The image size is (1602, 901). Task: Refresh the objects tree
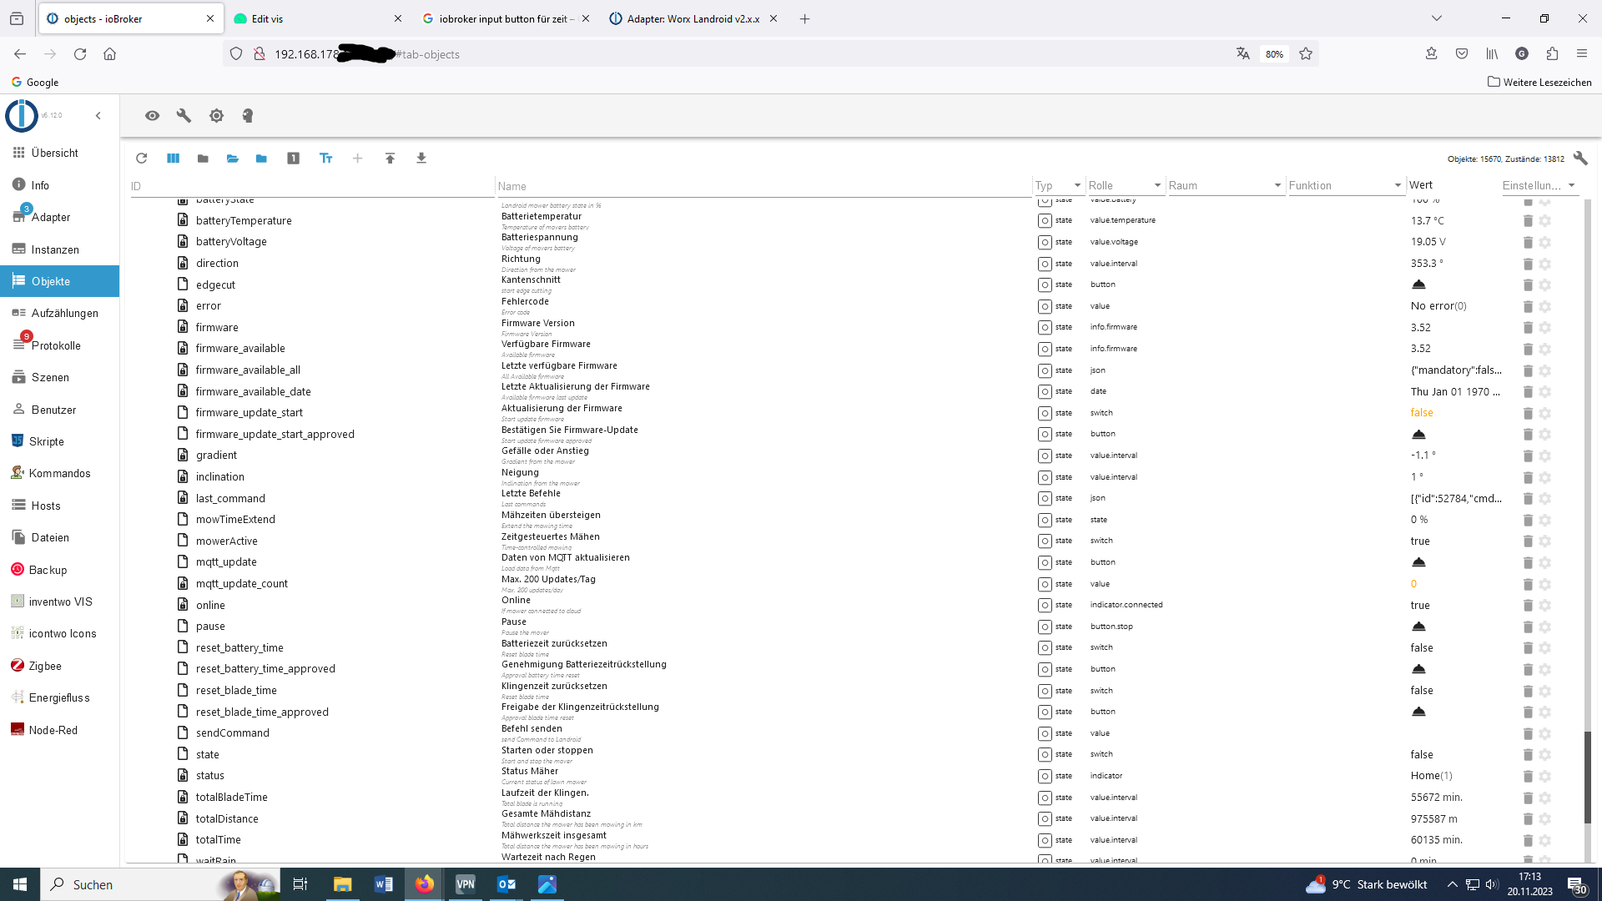point(141,159)
